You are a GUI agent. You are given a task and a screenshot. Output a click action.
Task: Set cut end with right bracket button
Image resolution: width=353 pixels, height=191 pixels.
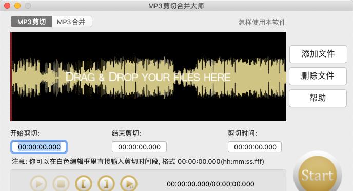tap(106, 184)
